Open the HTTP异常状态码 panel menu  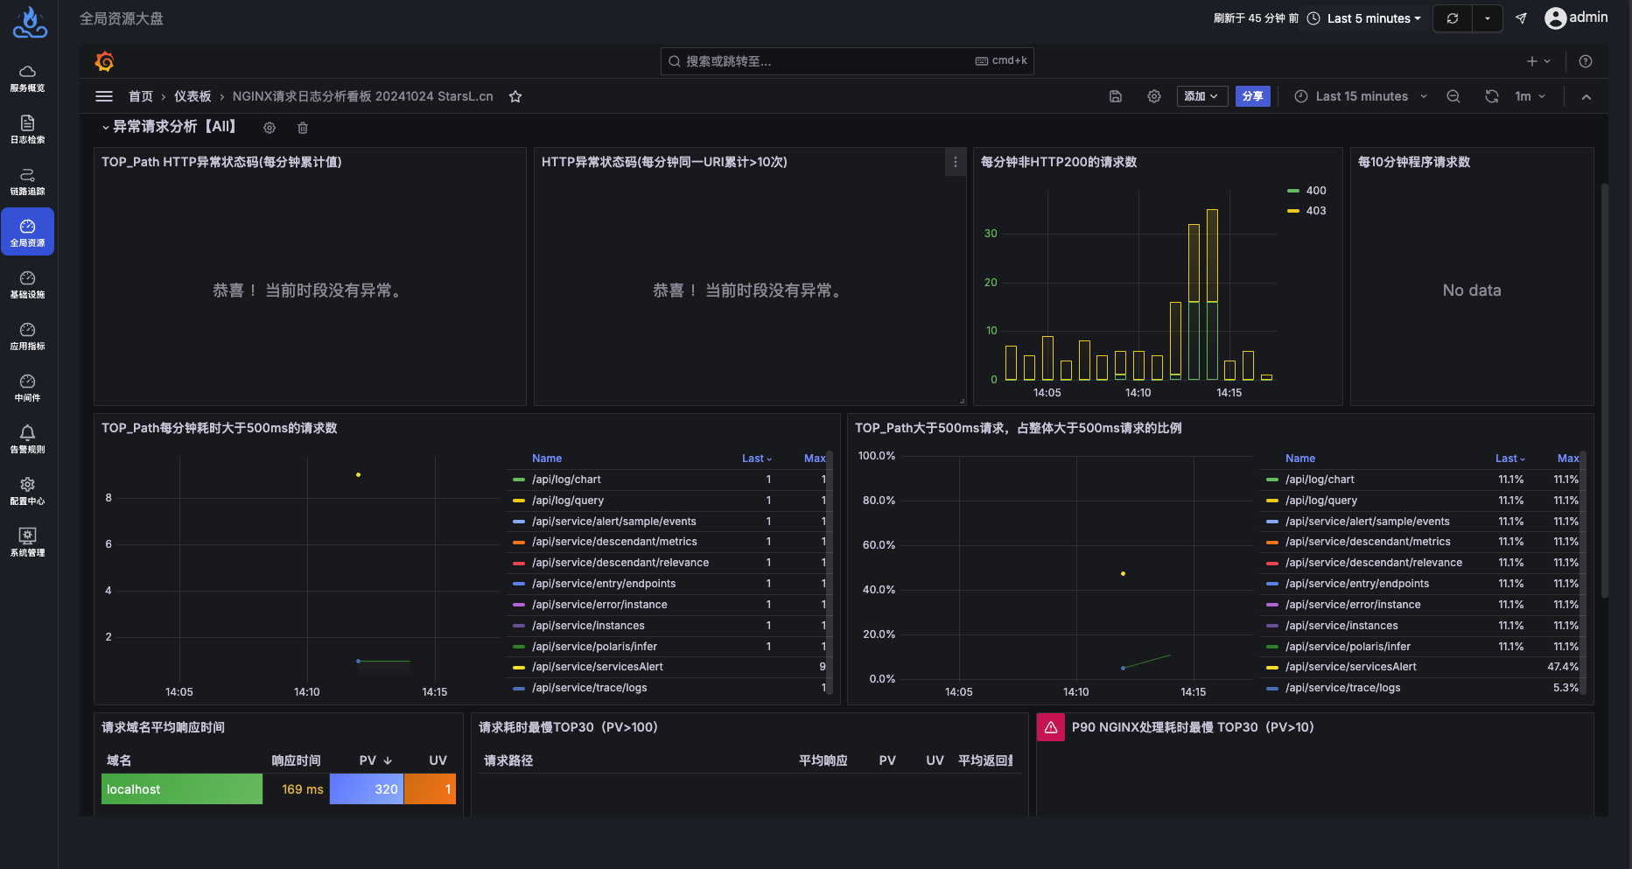point(955,162)
